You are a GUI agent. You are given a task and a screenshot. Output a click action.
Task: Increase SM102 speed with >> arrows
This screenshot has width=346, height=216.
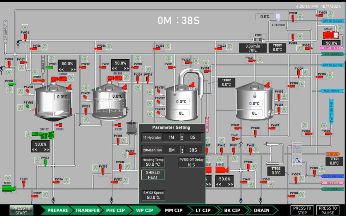(46, 149)
